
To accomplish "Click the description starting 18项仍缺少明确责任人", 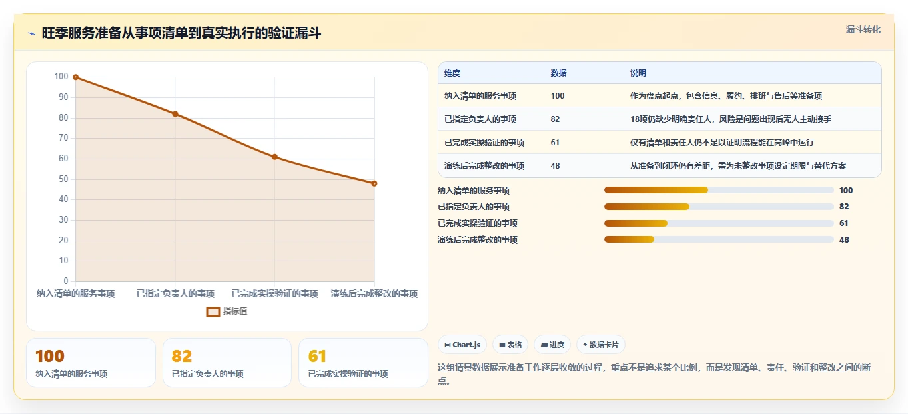I will coord(731,119).
